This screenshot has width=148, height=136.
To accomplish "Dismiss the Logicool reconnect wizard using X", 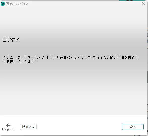I will click(144, 4).
